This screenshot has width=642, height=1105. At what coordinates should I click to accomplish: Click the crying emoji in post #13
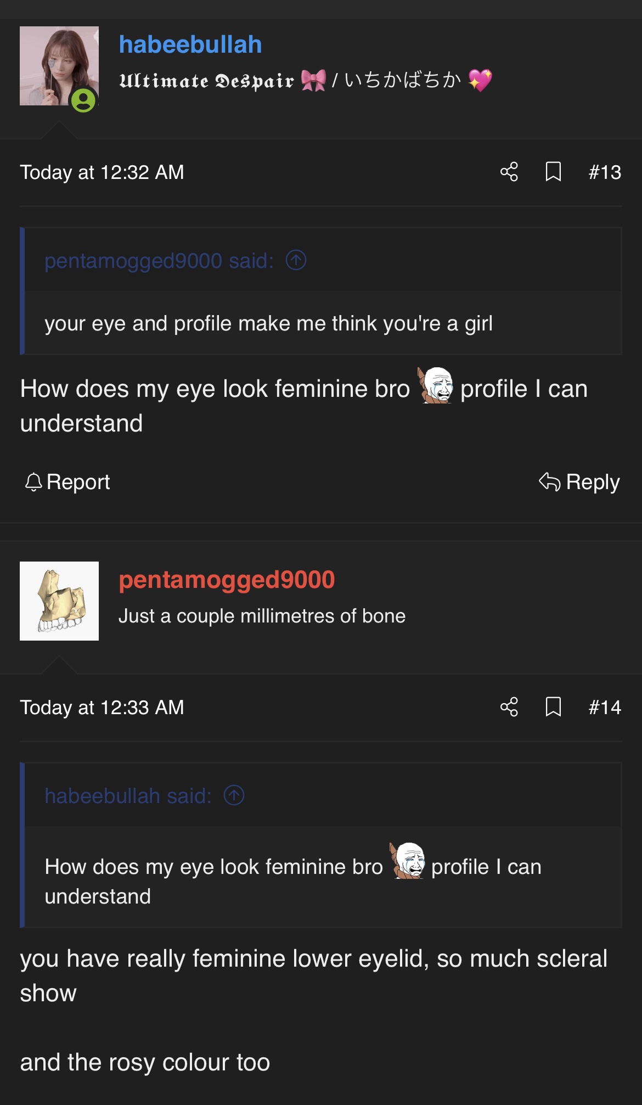coord(436,386)
